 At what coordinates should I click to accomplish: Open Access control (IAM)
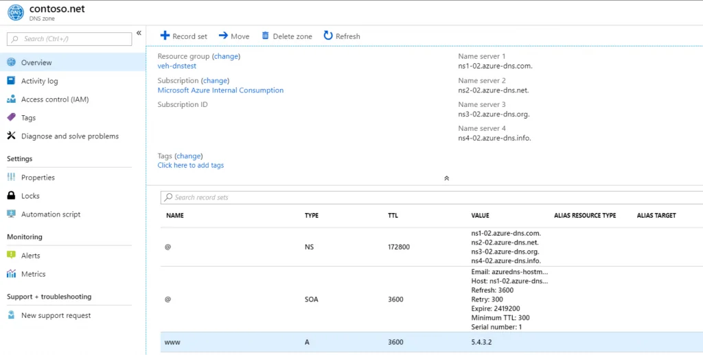point(73,99)
